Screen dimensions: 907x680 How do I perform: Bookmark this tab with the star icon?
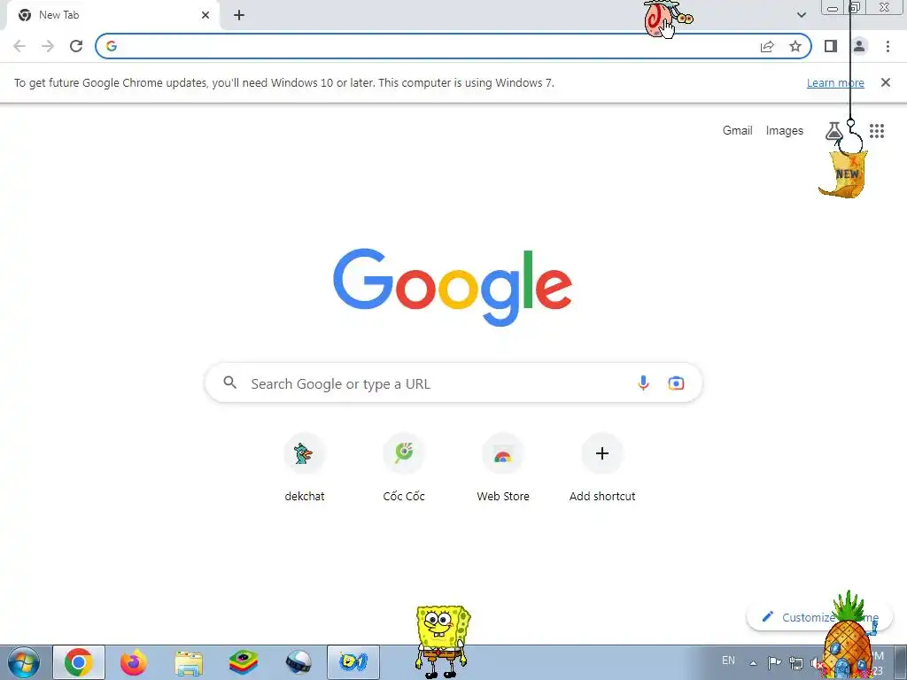coord(795,46)
